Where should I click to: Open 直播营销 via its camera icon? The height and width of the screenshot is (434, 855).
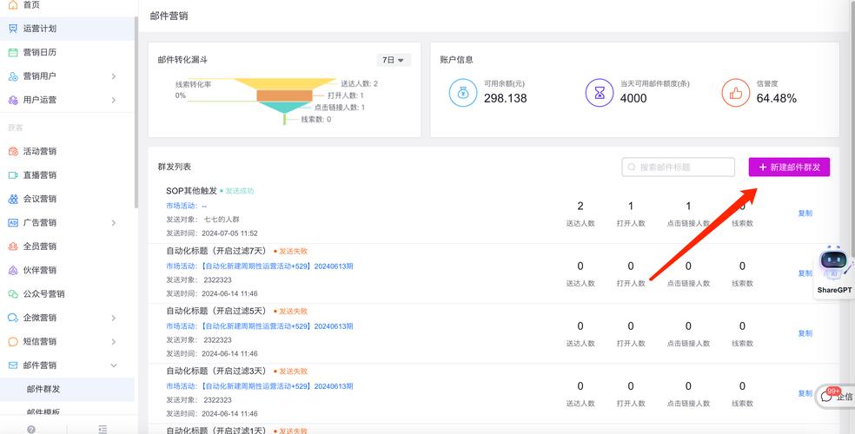click(x=13, y=174)
